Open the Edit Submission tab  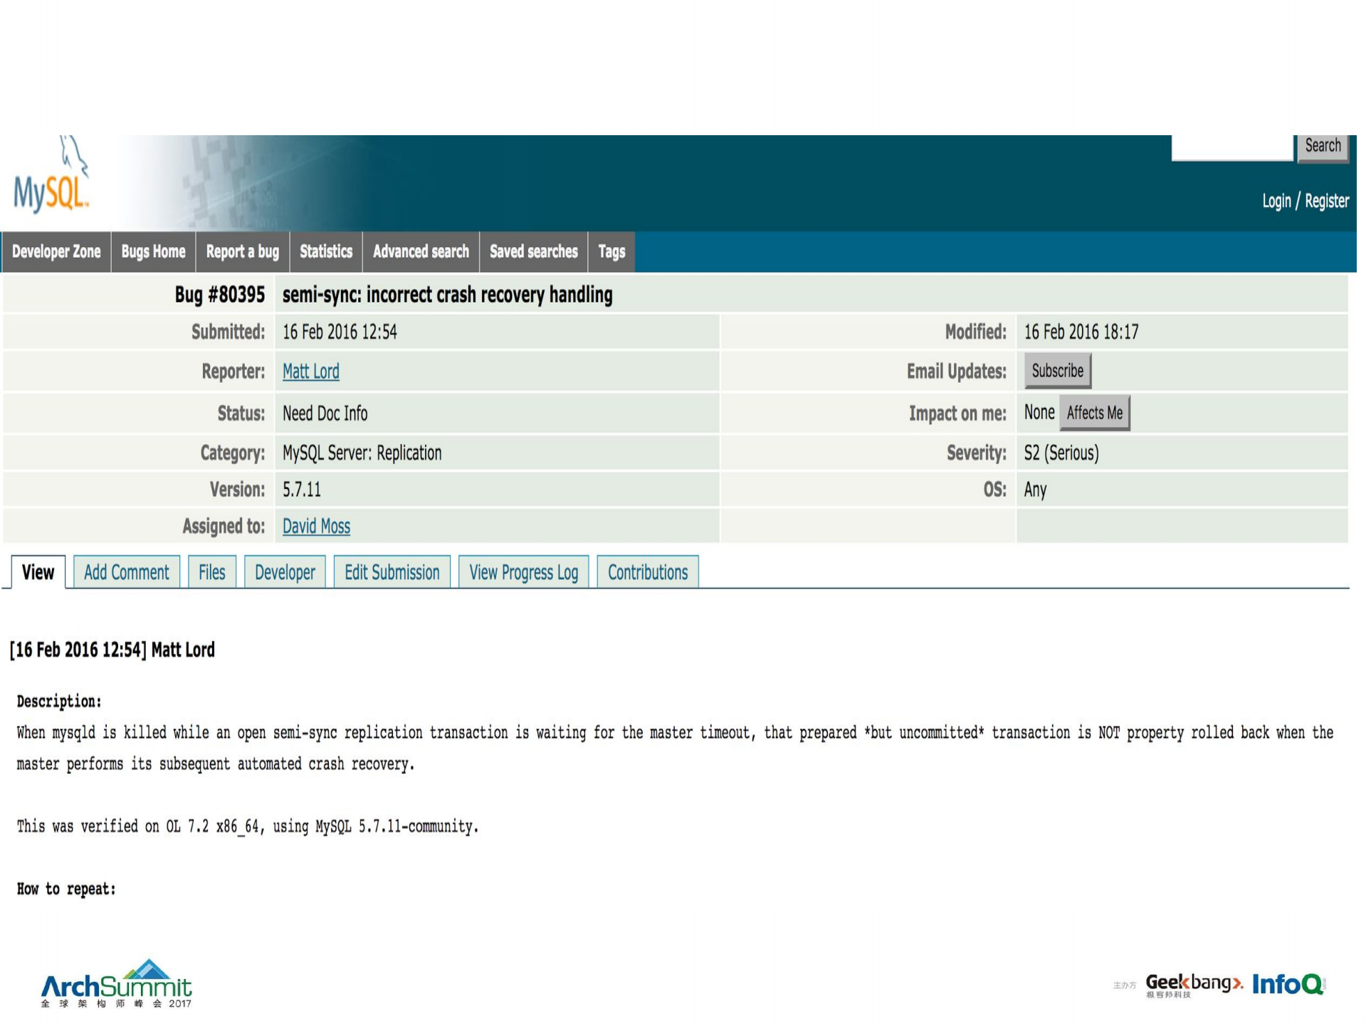coord(392,572)
